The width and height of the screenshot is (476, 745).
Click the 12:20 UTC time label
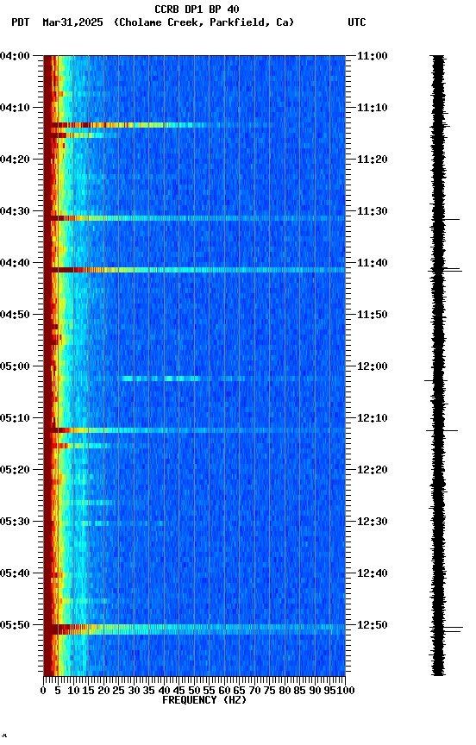coord(373,471)
